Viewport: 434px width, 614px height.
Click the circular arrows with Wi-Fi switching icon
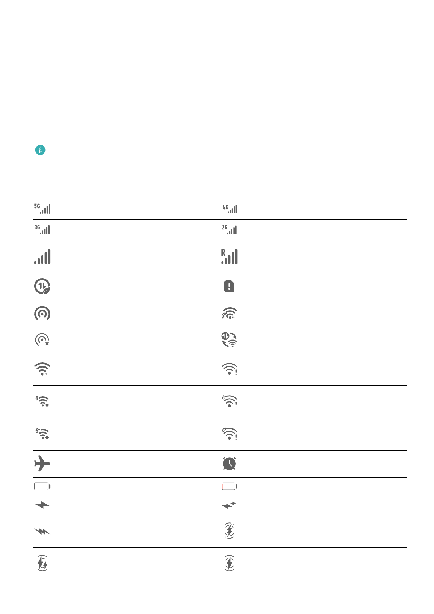(229, 340)
